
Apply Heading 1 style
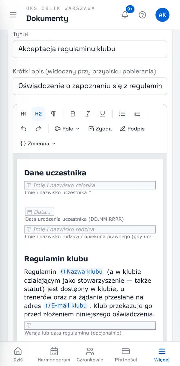[x=23, y=114]
